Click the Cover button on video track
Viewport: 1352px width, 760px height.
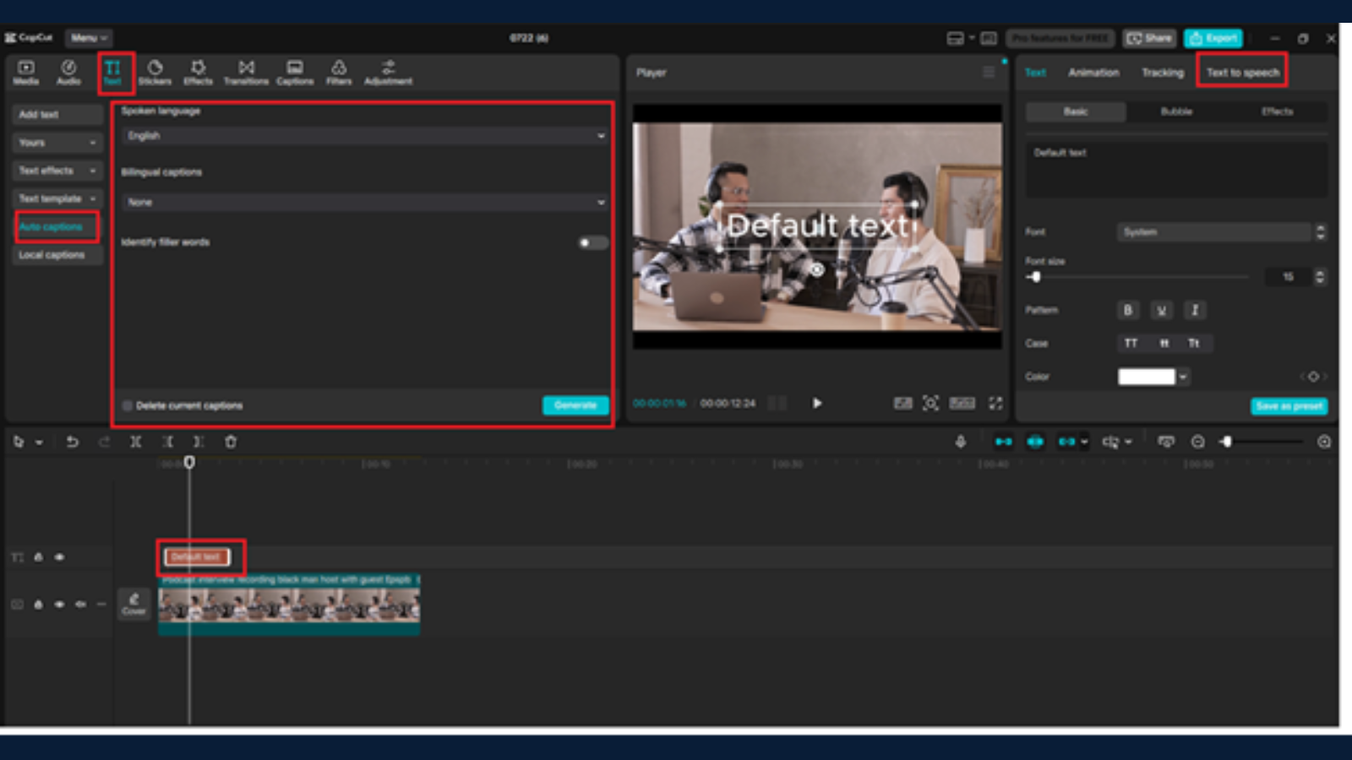pyautogui.click(x=134, y=603)
